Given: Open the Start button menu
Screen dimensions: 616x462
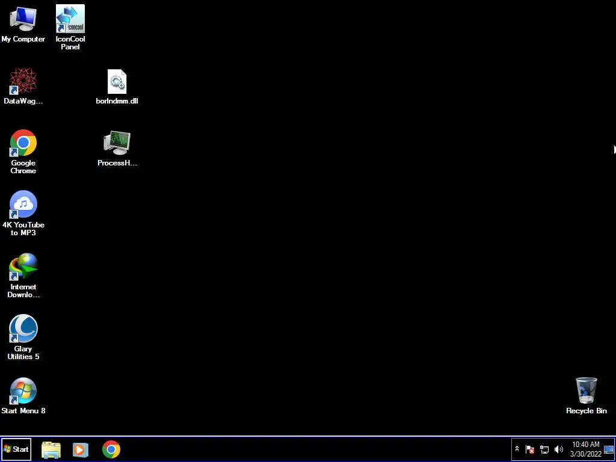Looking at the screenshot, I should tap(16, 449).
